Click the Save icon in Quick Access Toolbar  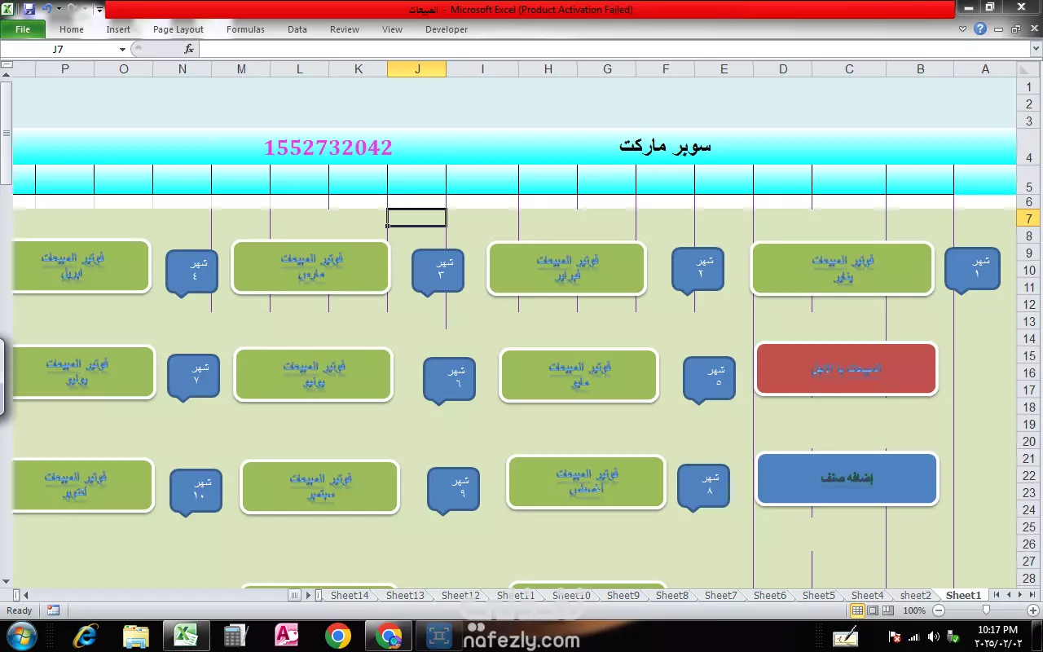[x=29, y=9]
